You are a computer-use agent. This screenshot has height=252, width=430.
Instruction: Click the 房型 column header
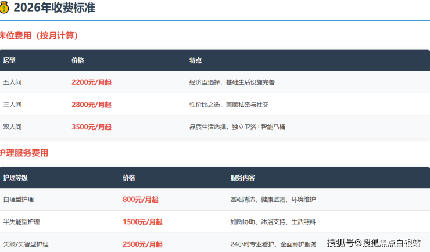point(9,61)
